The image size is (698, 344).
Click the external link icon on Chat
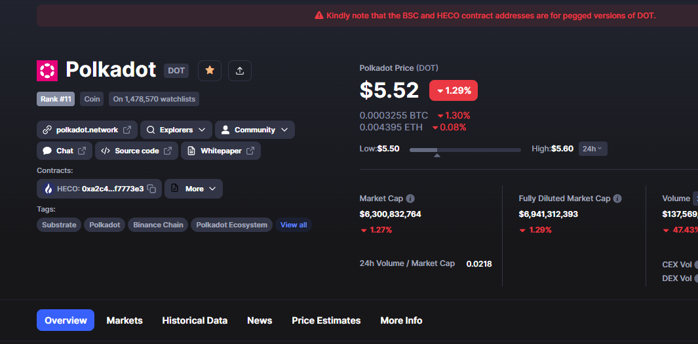click(82, 151)
